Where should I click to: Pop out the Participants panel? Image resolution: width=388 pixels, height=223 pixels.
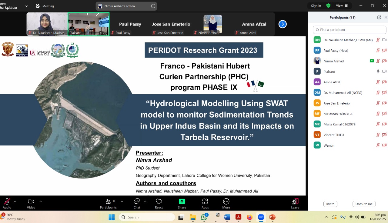pyautogui.click(x=379, y=18)
